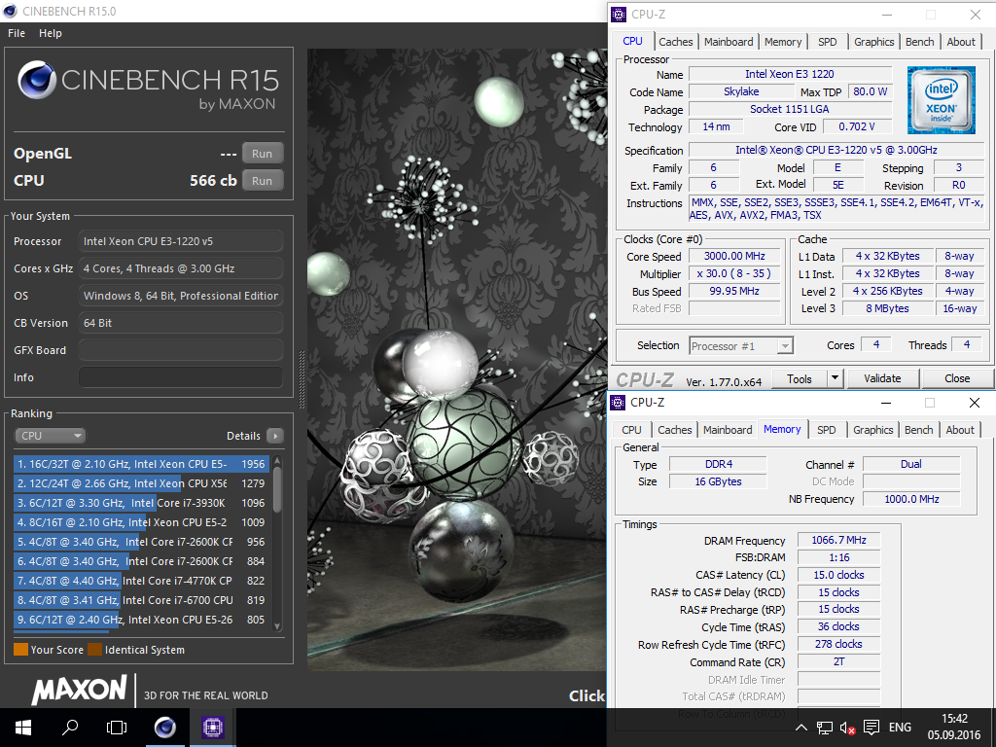Click the Cinebench R15 sphere logo
This screenshot has height=747, width=996.
(x=38, y=80)
